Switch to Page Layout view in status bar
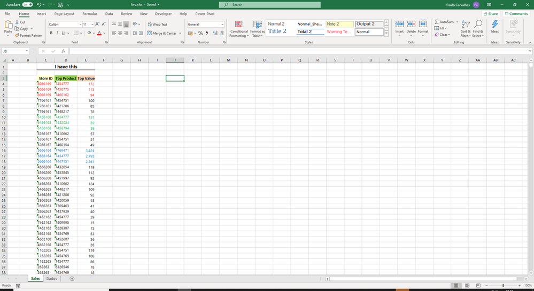534x291 pixels. point(467,286)
